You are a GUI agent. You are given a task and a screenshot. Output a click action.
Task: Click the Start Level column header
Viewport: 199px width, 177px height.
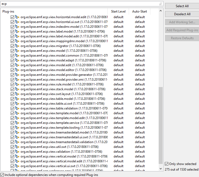pos(118,11)
